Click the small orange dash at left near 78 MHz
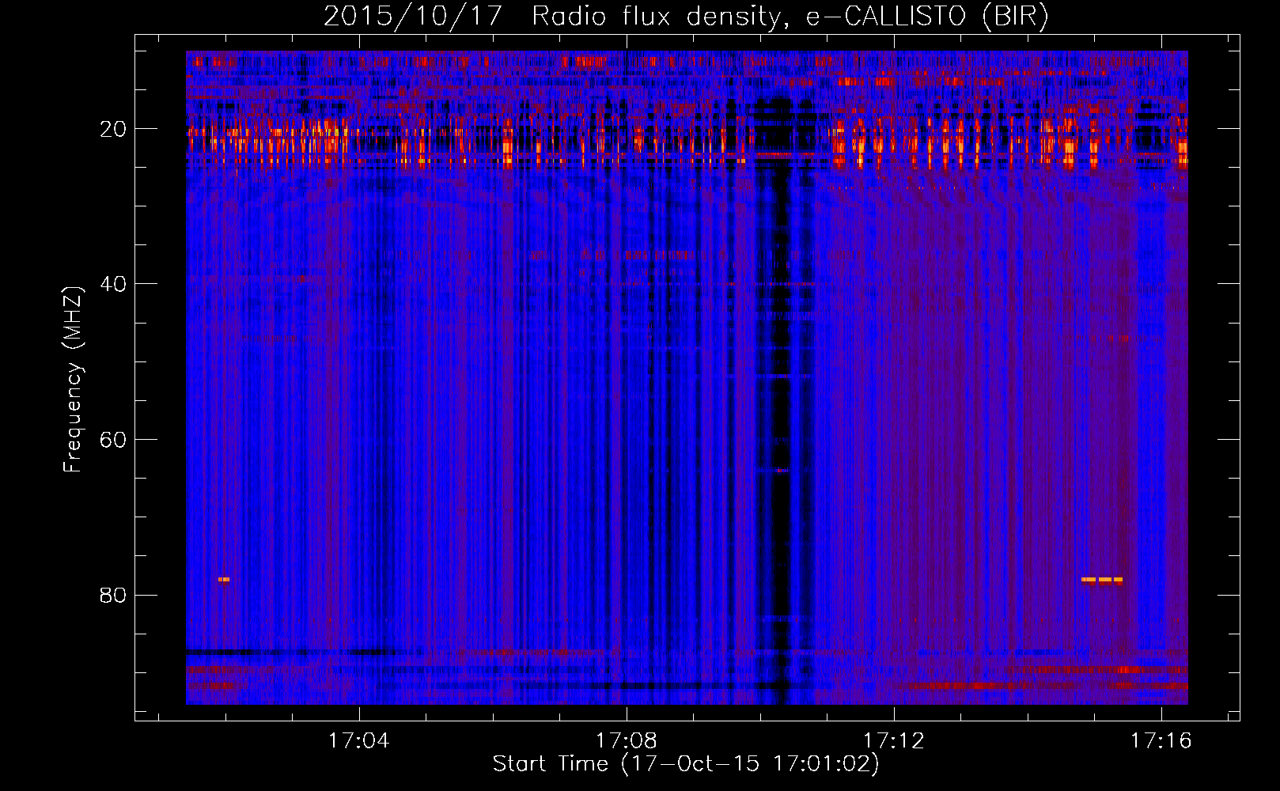 pyautogui.click(x=224, y=580)
